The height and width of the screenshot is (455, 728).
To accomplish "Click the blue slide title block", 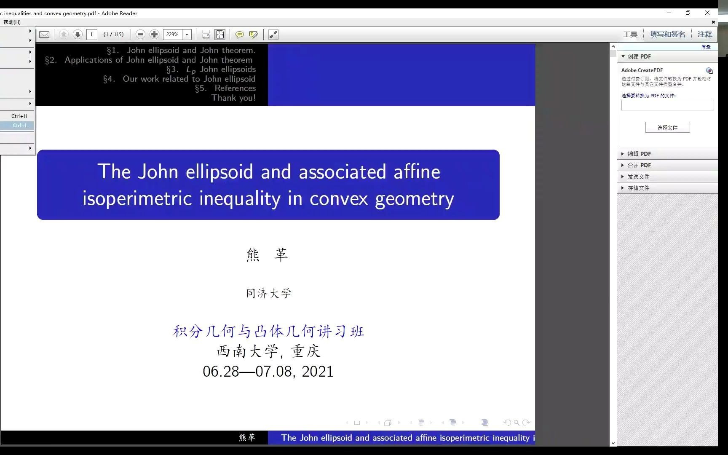I will (268, 185).
